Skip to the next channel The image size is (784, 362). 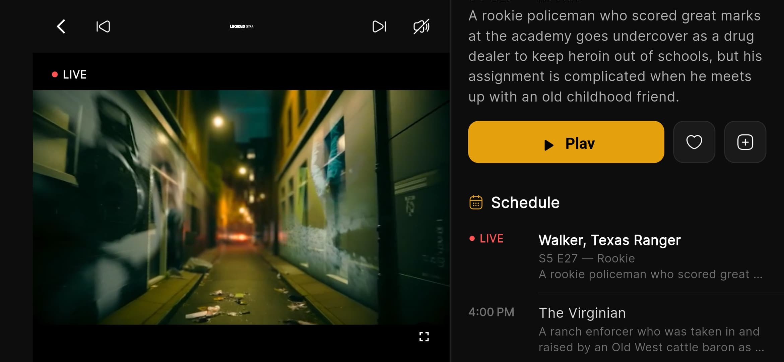pyautogui.click(x=379, y=26)
